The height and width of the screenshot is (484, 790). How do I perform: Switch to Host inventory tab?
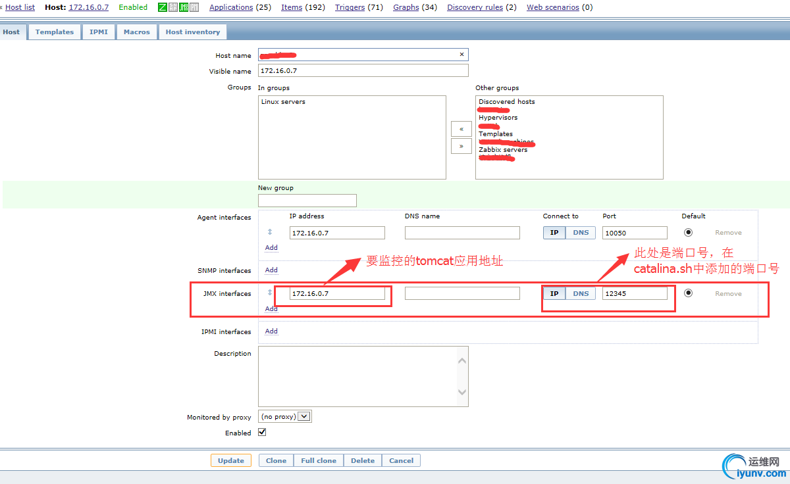tap(193, 32)
